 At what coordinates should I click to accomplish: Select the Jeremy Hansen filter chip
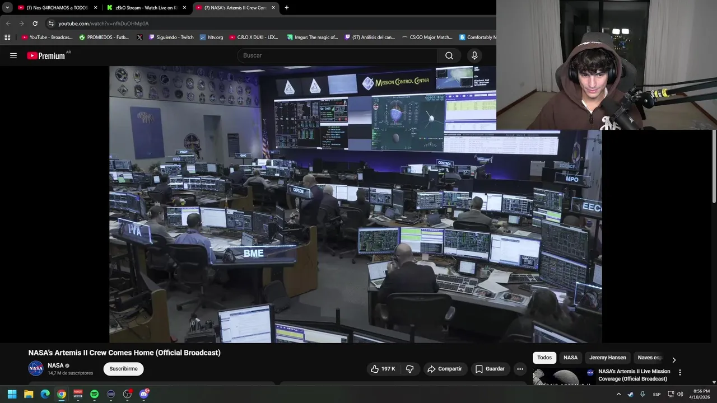click(608, 358)
